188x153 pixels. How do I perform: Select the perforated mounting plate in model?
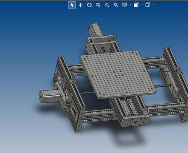(117, 74)
